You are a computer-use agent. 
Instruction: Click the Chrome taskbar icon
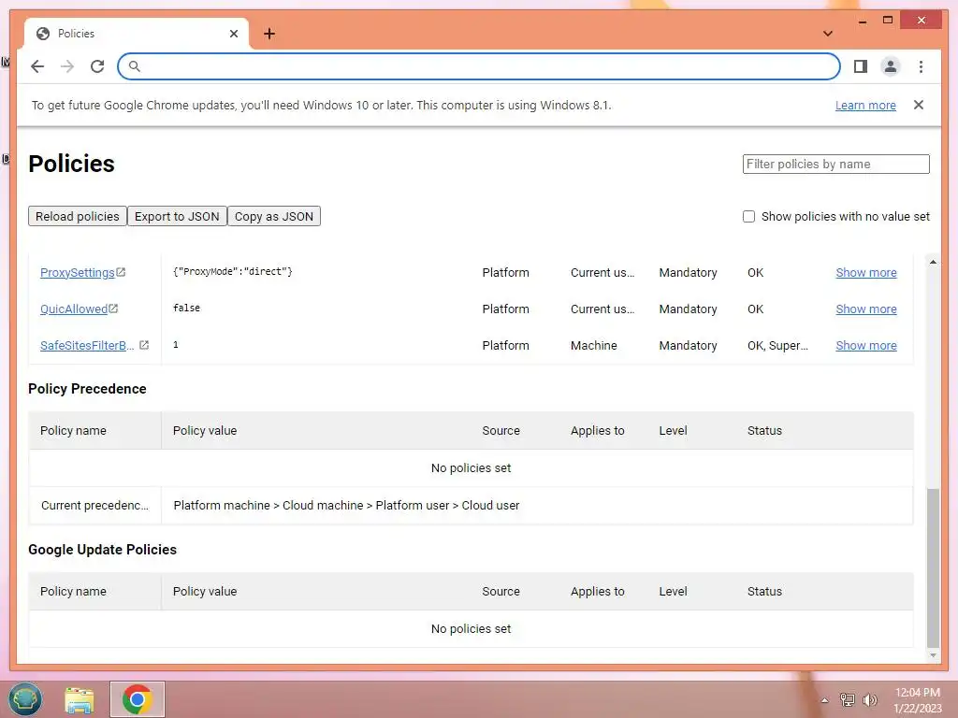[x=138, y=699]
